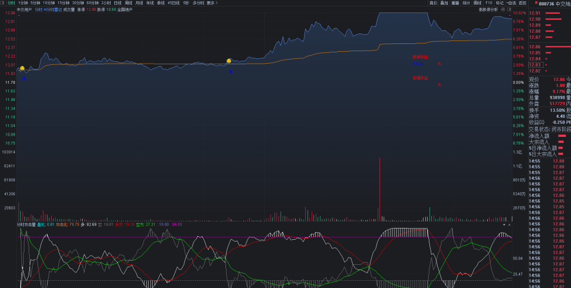Click the 画线 drawing tool button

[478, 3]
